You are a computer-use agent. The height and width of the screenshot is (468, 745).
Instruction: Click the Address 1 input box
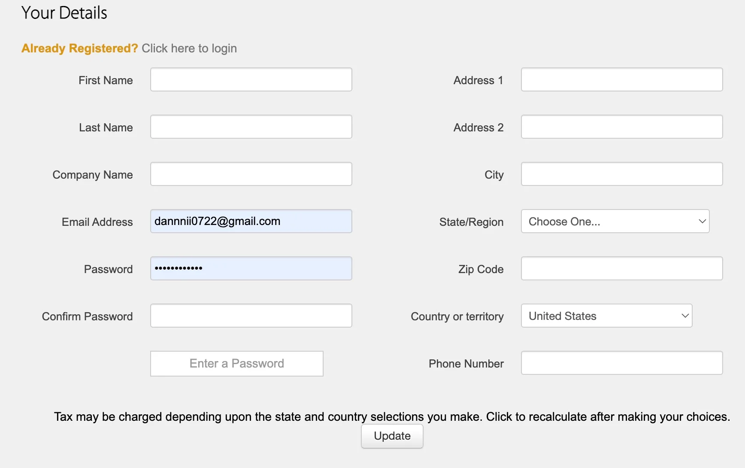(x=622, y=79)
